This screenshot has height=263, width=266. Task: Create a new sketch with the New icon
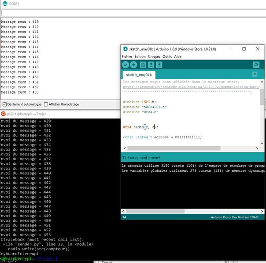pyautogui.click(x=143, y=65)
